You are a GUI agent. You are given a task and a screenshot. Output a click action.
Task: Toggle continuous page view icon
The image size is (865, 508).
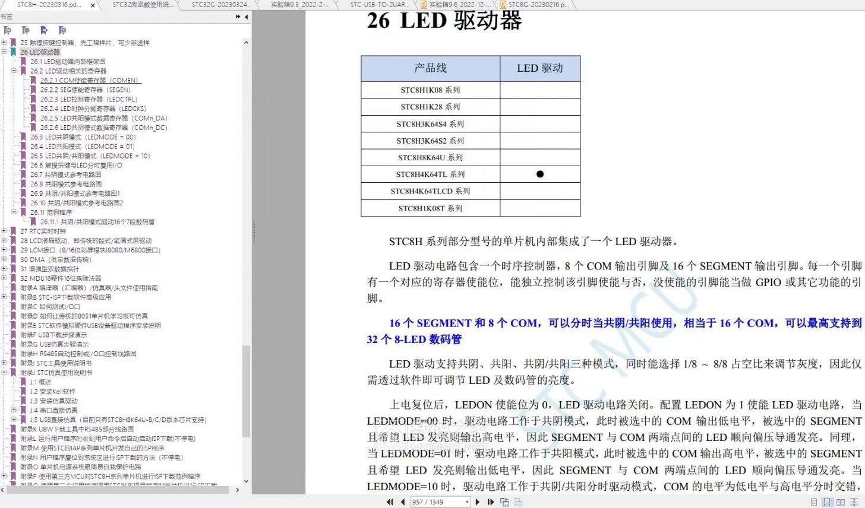click(x=827, y=502)
